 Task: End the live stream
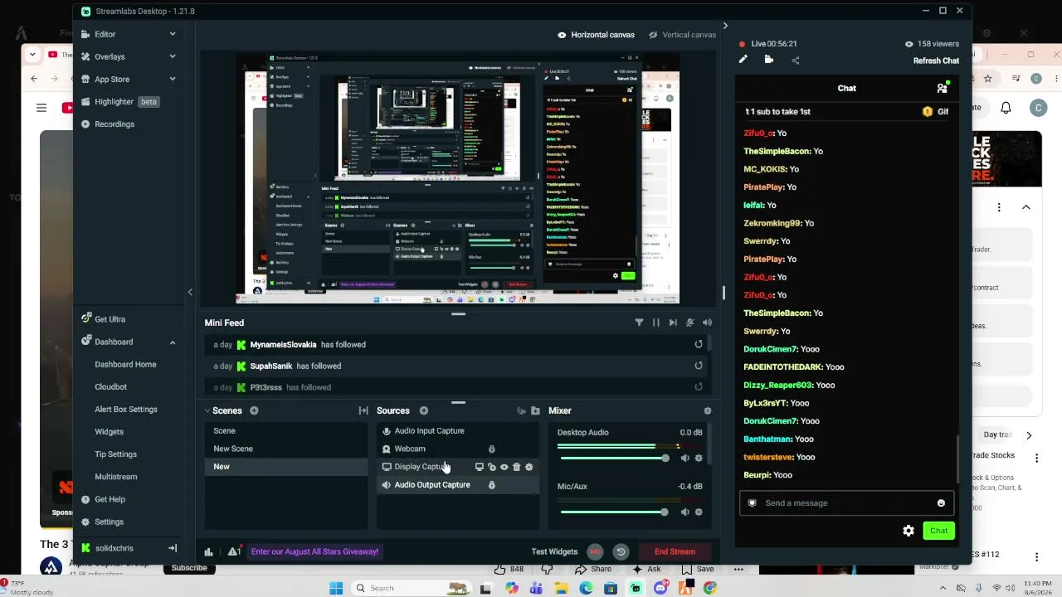click(x=675, y=551)
